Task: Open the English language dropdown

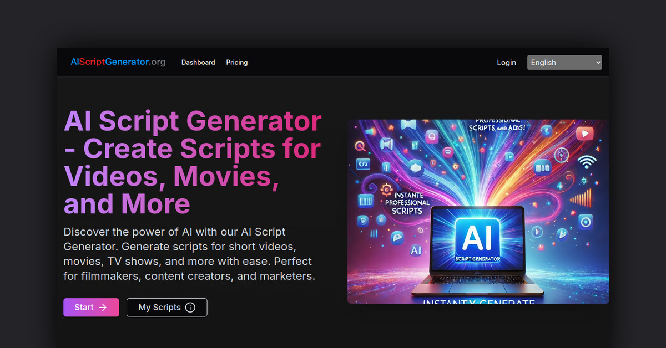Action: 564,63
